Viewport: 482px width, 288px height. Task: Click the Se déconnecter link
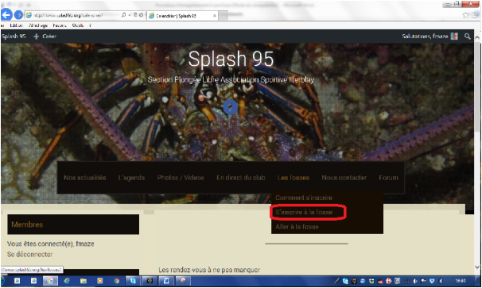click(29, 254)
